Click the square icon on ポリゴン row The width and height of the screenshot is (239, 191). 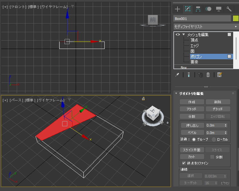[x=229, y=56]
